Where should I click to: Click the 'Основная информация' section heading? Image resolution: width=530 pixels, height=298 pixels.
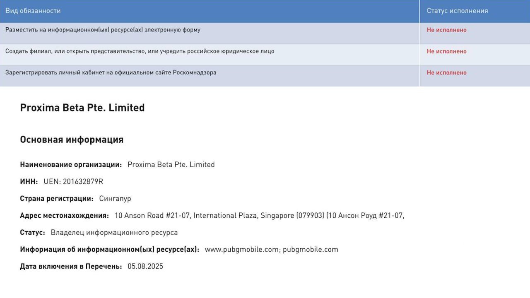click(x=72, y=139)
